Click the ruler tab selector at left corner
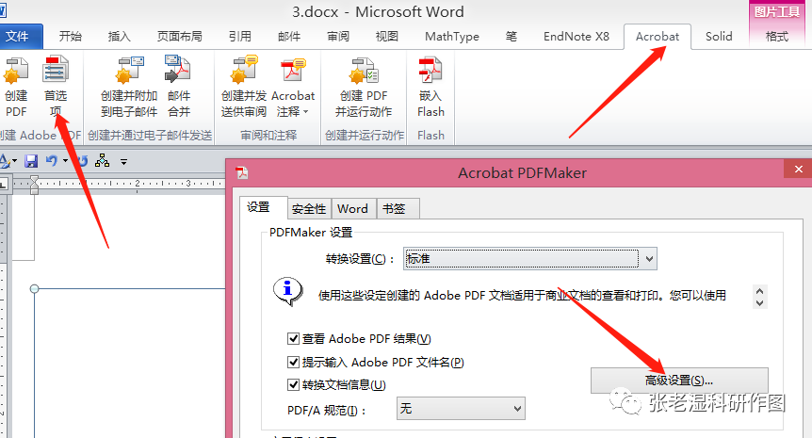 [x=3, y=184]
